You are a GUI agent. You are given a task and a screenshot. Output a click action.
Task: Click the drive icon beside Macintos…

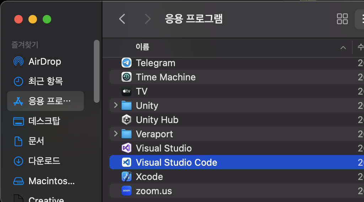(x=18, y=181)
